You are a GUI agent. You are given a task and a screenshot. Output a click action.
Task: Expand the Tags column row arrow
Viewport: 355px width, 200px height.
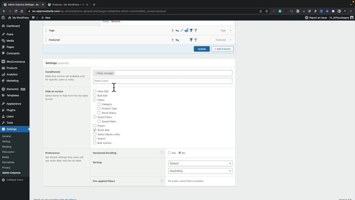[x=231, y=31]
